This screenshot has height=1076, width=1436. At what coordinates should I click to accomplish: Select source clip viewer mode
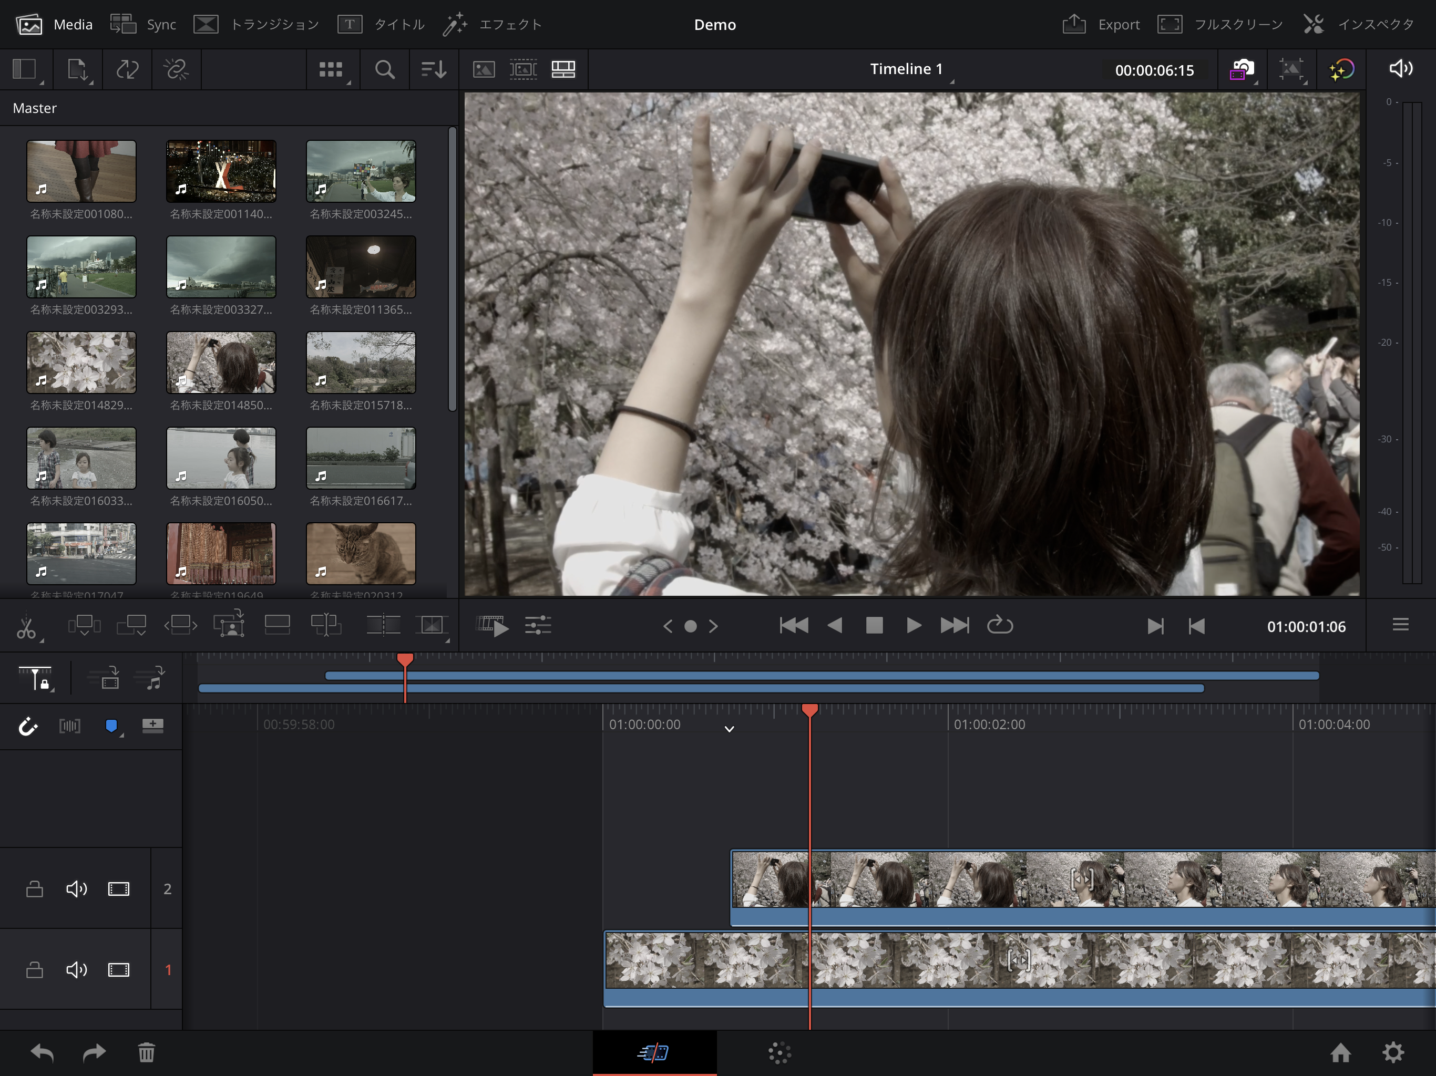(x=484, y=69)
